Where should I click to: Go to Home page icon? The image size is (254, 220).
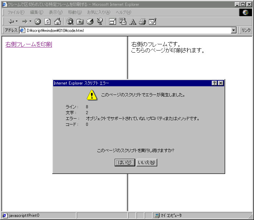(x=58, y=21)
